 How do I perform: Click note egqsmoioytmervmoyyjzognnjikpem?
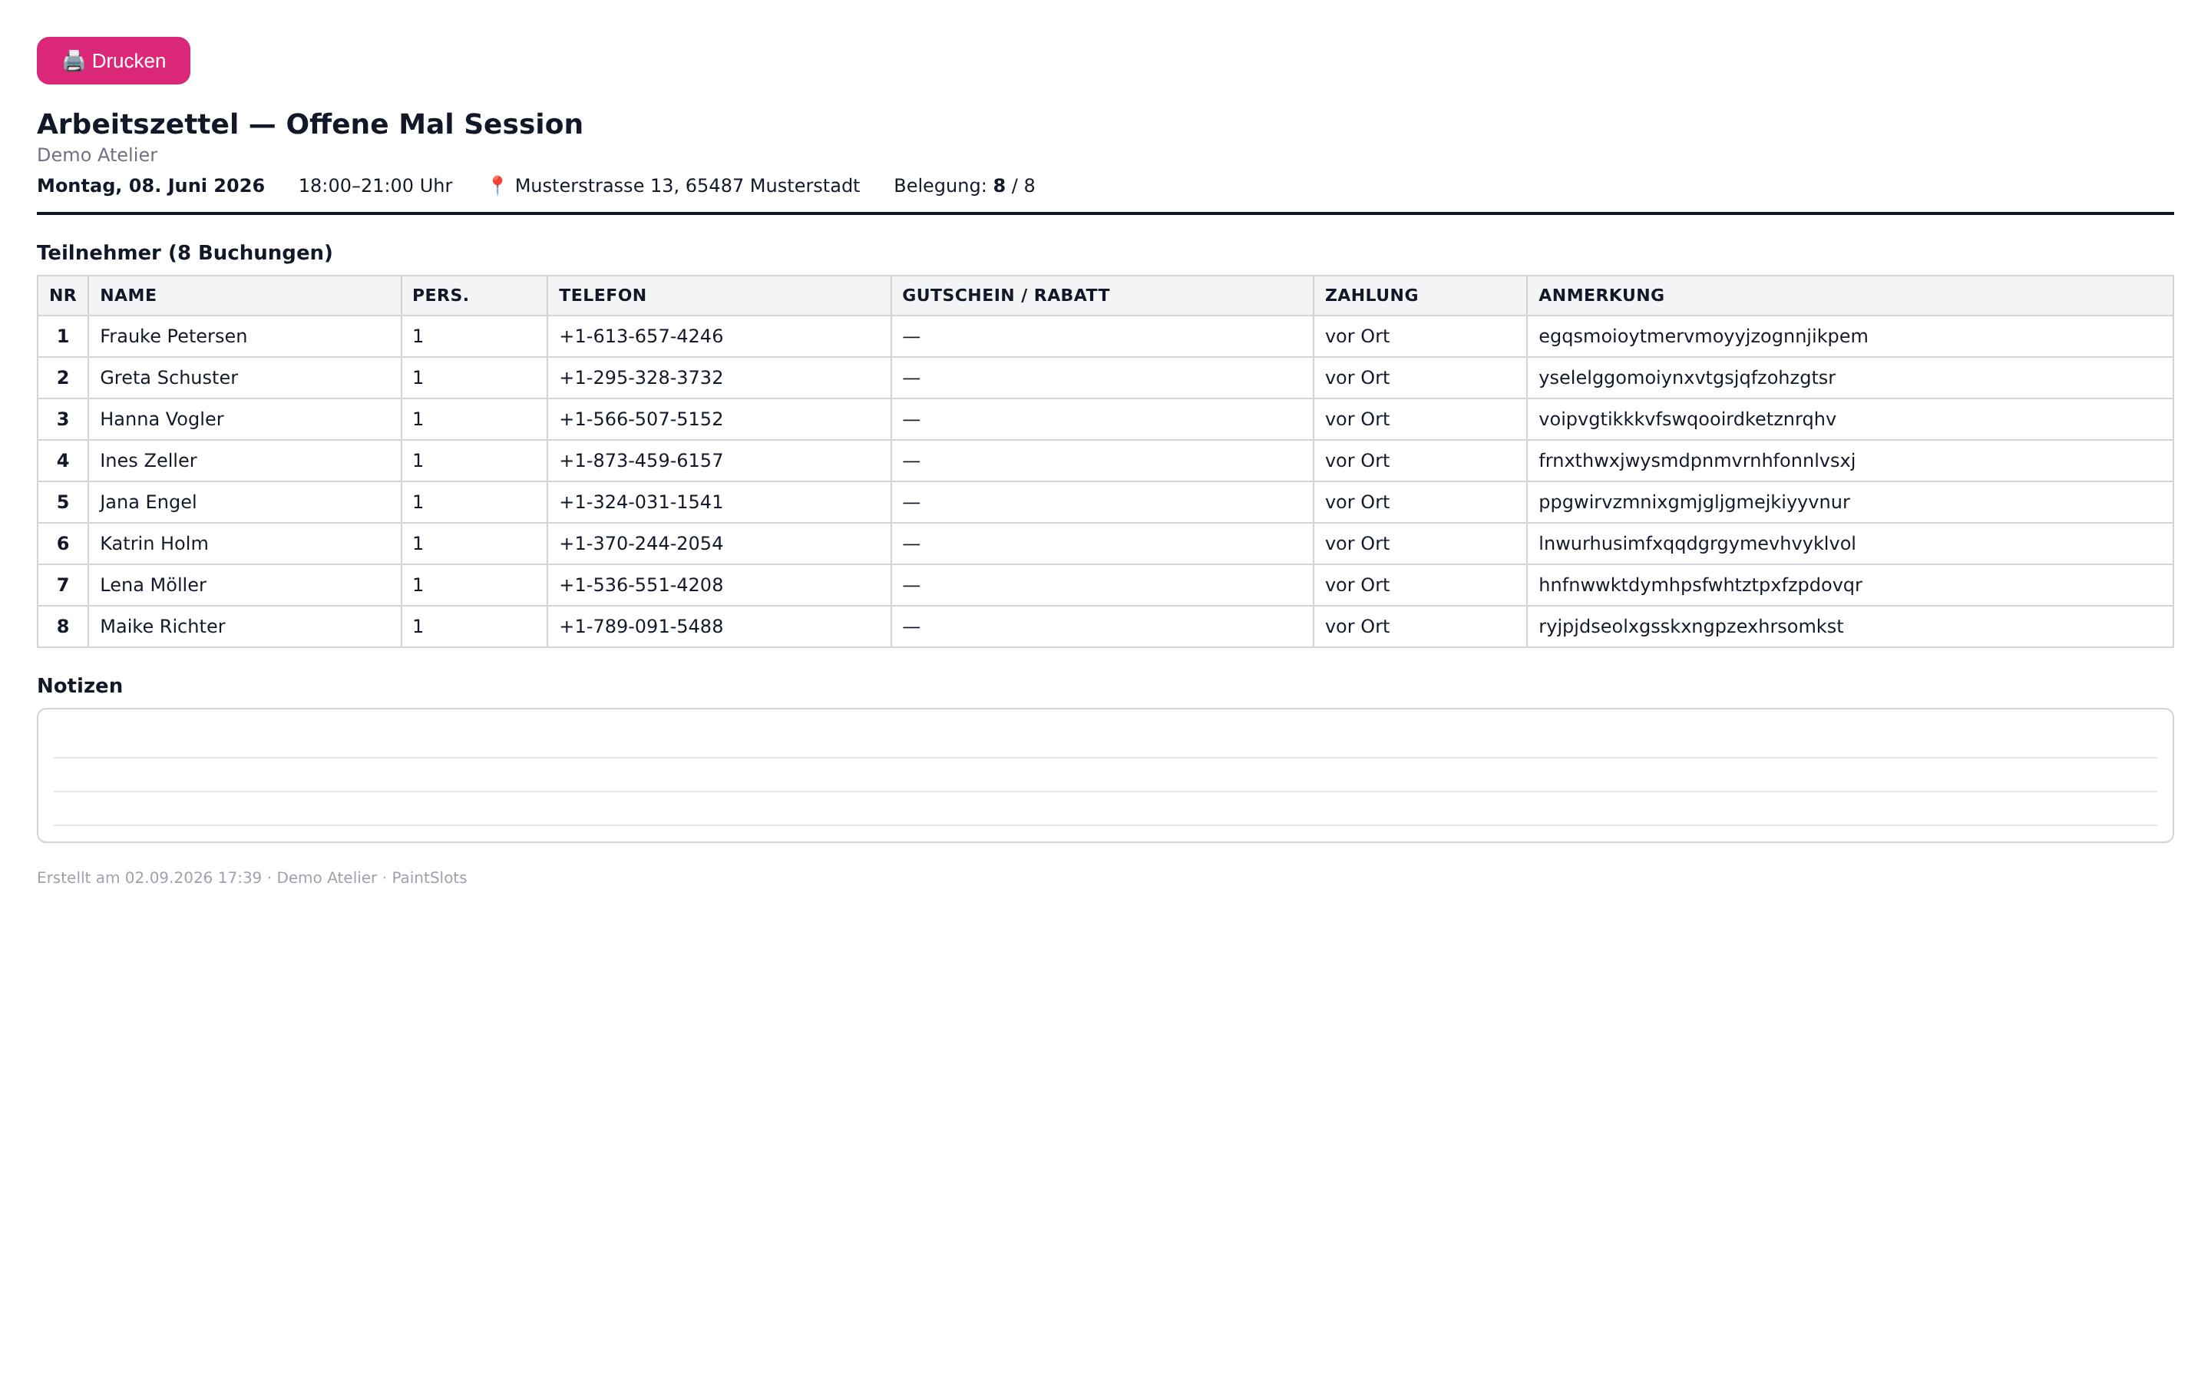click(x=1703, y=336)
